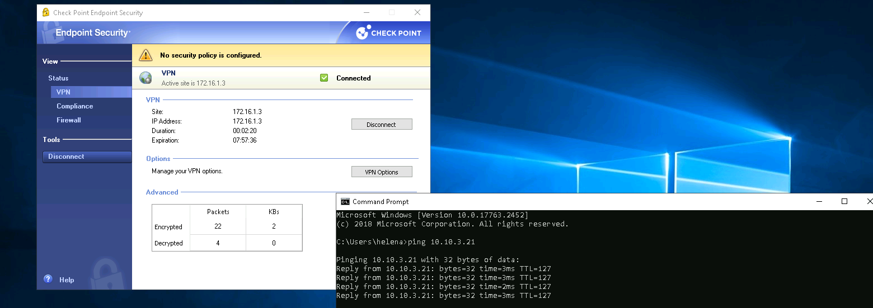The height and width of the screenshot is (308, 873).
Task: Click the green Connected checkmark icon
Action: [x=324, y=78]
